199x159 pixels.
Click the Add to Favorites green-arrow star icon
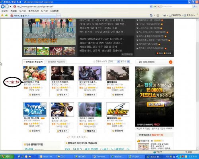tap(6, 16)
